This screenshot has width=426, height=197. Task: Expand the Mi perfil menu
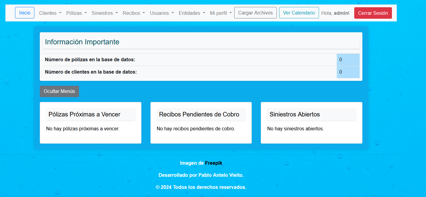pyautogui.click(x=221, y=13)
